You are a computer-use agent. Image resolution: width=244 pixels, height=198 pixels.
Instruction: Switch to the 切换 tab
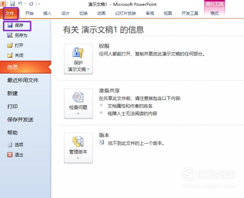[83, 13]
